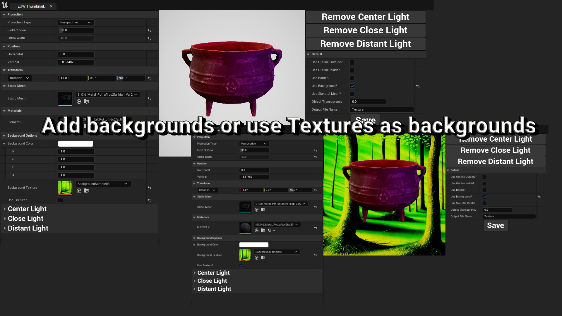The height and width of the screenshot is (316, 562).
Task: Browse to MI_Old_Metal_Pot material asset
Action: 263,231
